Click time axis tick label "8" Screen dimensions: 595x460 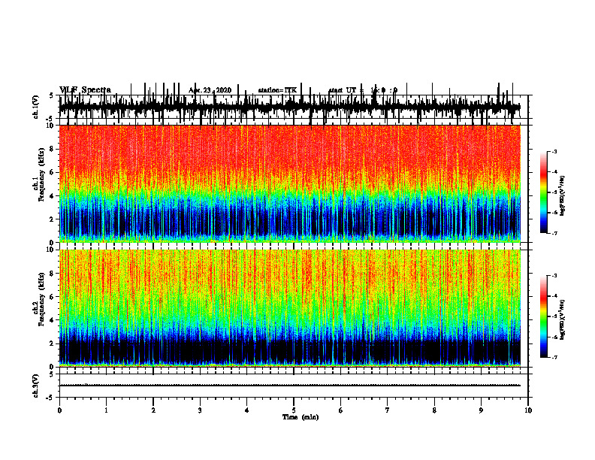(434, 410)
